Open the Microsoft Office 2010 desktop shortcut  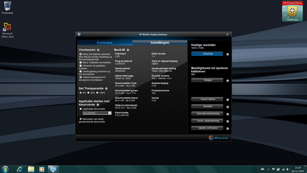coord(7,30)
